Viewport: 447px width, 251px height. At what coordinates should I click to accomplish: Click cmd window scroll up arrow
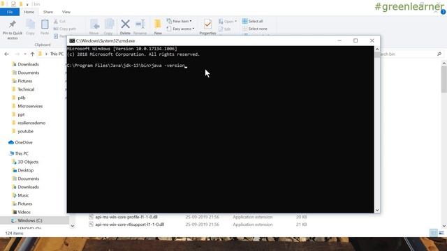click(377, 50)
